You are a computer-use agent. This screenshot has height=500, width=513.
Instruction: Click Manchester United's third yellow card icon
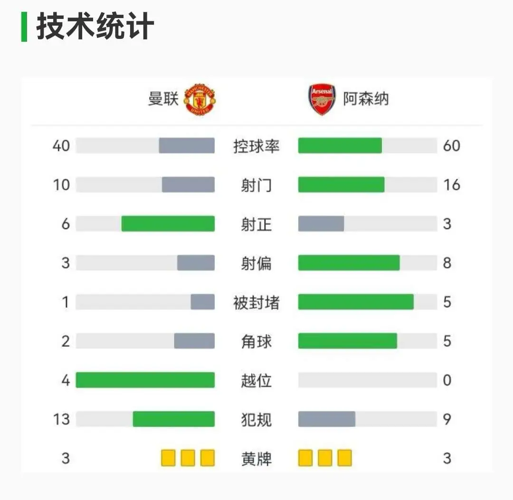(208, 458)
